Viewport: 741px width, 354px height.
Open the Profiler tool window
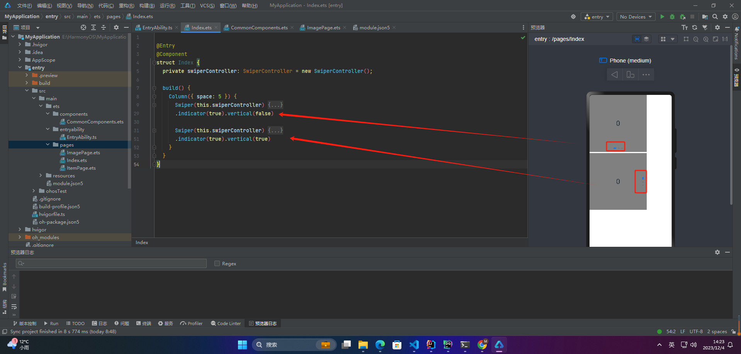191,323
